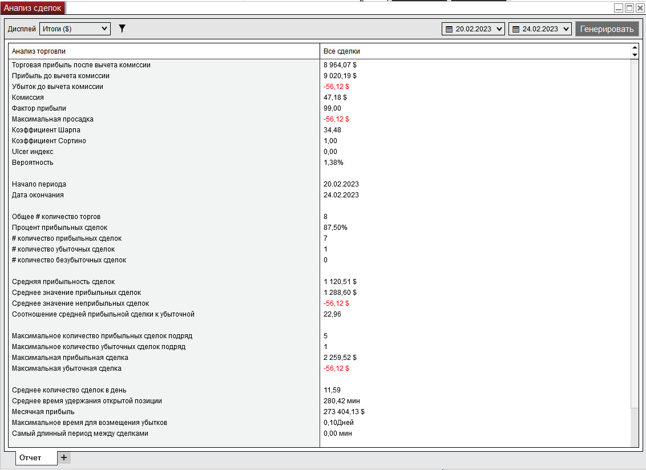Click the funnel filter icon
The width and height of the screenshot is (646, 470).
(122, 29)
